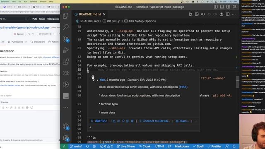The height and width of the screenshot is (149, 265).
Task: Open the View menu in the macOS menu bar
Action: pos(14,2)
